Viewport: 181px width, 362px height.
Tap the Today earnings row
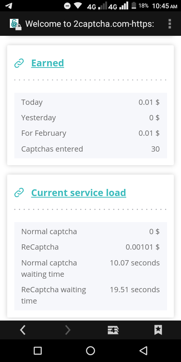pyautogui.click(x=90, y=102)
